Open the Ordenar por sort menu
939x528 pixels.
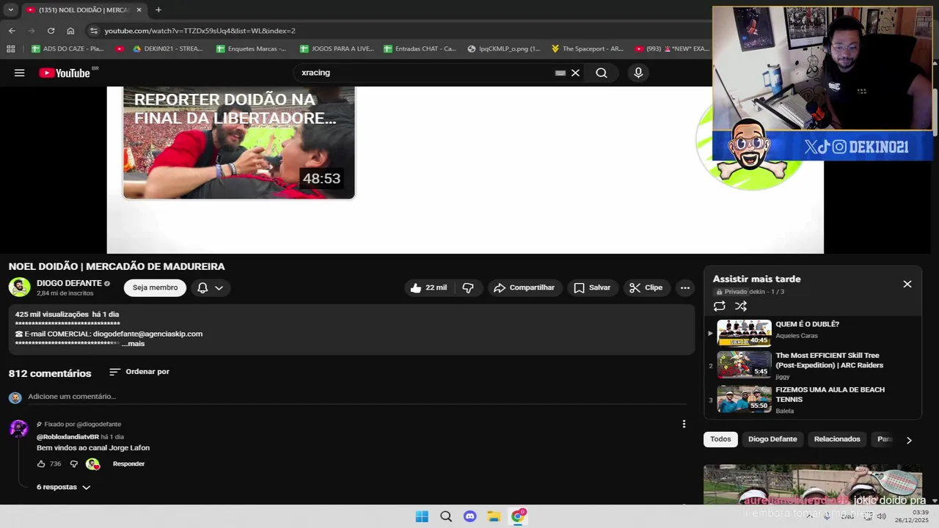point(139,372)
